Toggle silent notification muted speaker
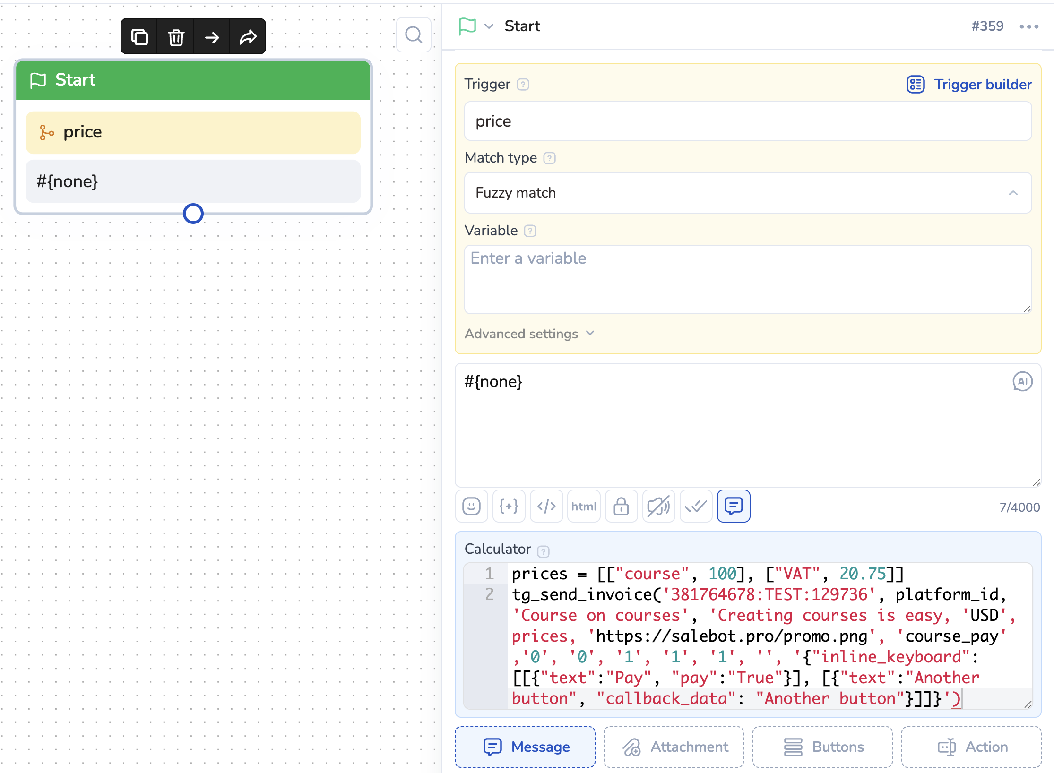This screenshot has height=773, width=1054. (x=658, y=506)
